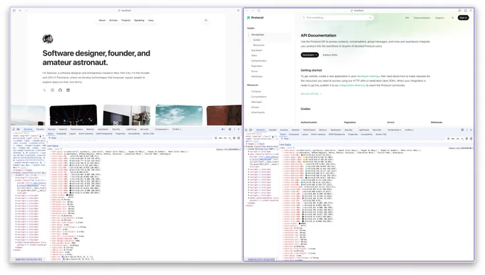Select Authentication in Protocol sidebar
485x275 pixels.
tap(259, 61)
